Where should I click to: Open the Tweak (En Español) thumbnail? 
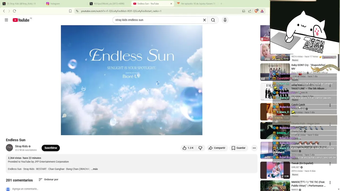click(x=275, y=170)
